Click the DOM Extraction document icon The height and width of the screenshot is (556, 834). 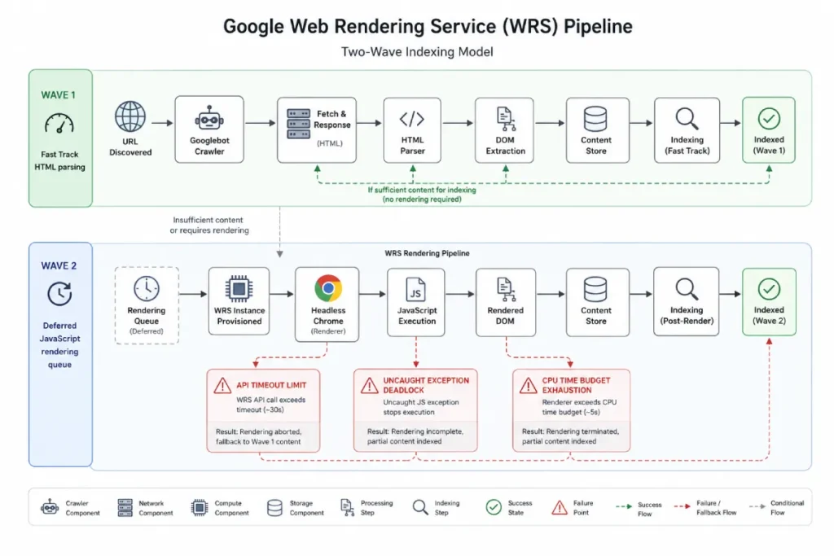click(505, 119)
